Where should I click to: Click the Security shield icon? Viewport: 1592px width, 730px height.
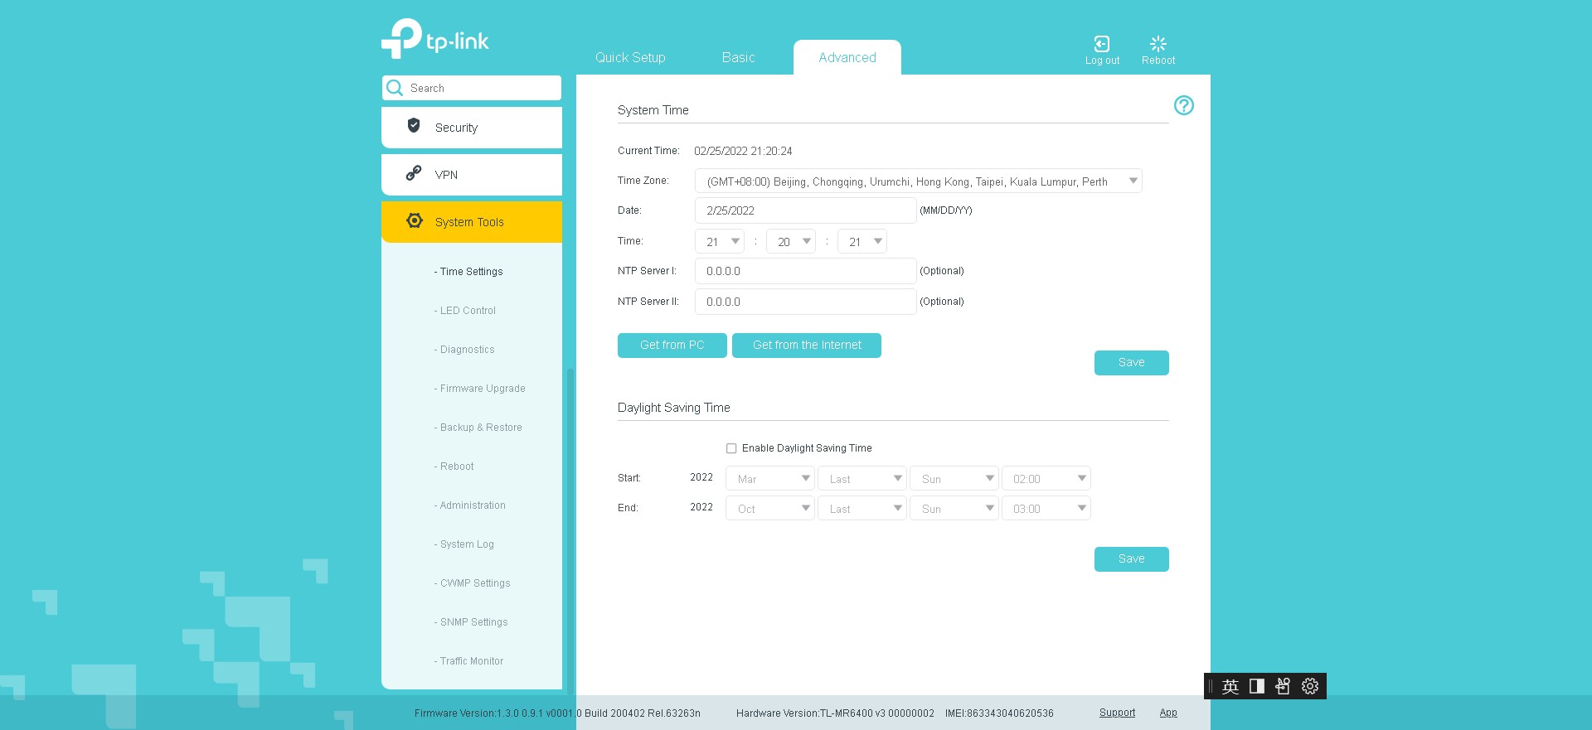point(414,126)
